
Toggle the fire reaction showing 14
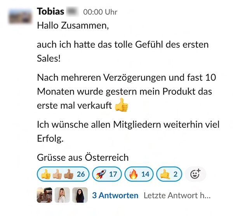pyautogui.click(x=139, y=174)
